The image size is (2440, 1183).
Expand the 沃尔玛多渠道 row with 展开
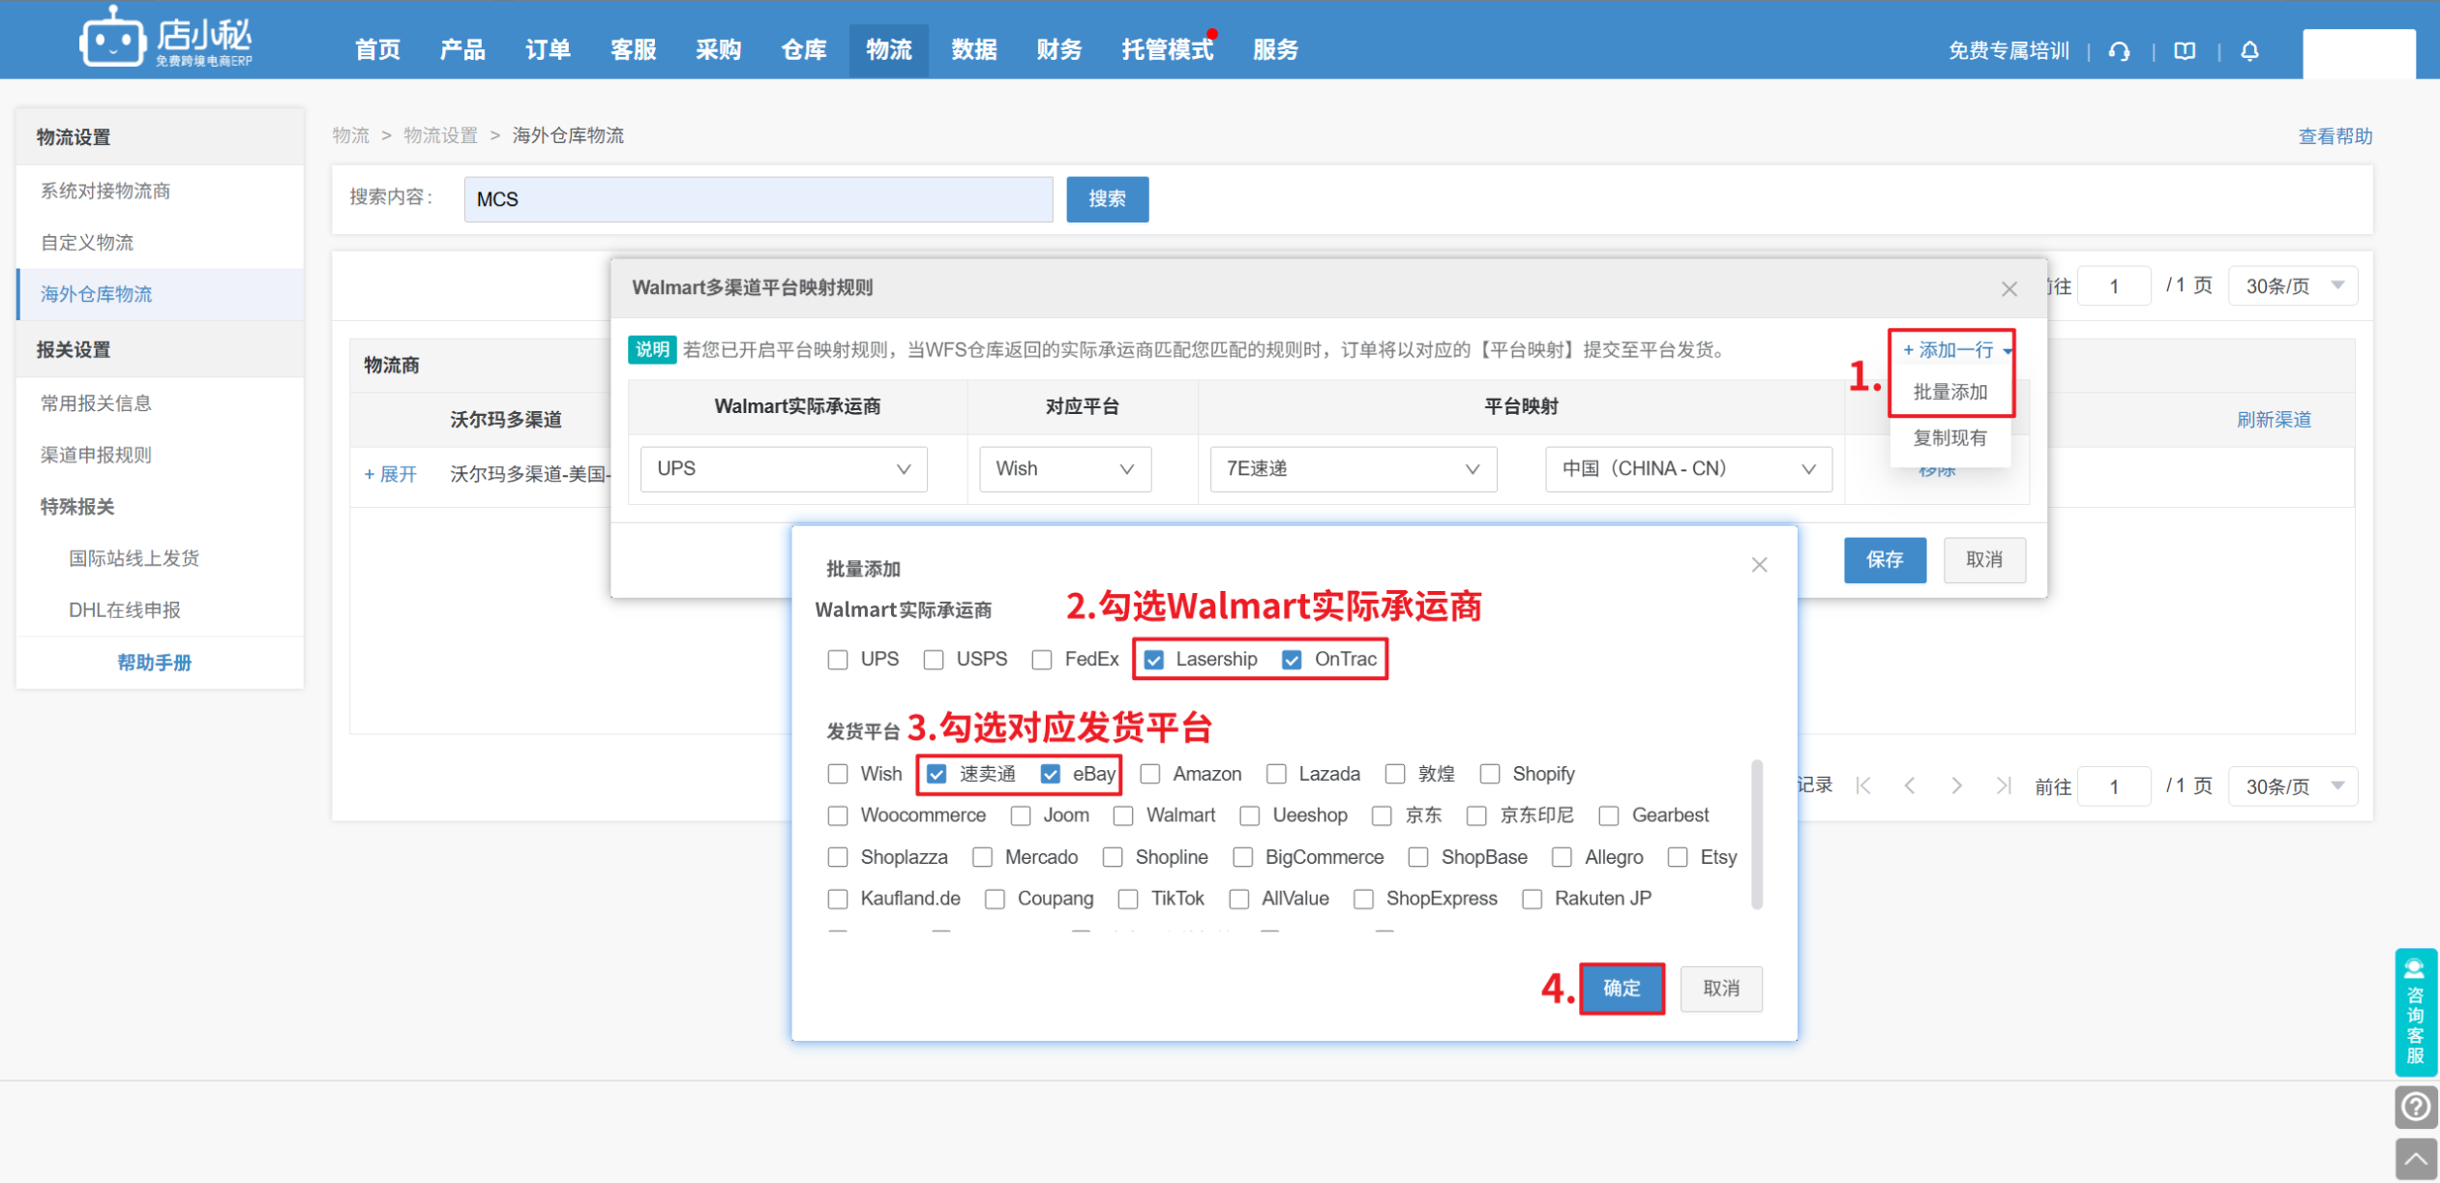pyautogui.click(x=391, y=474)
